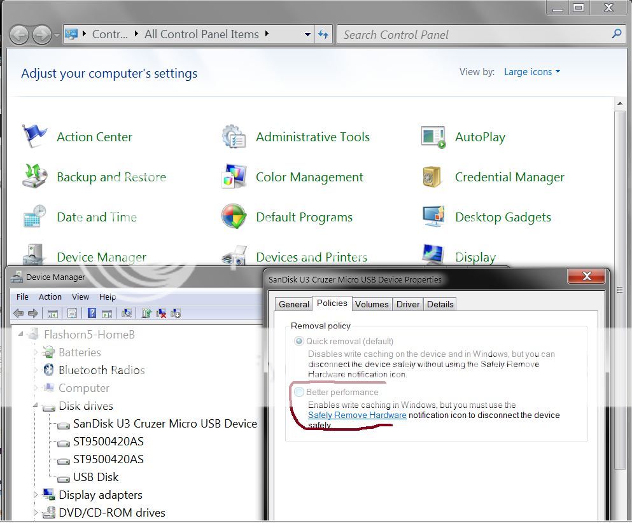Click Contr... breadcrumb in address bar
This screenshot has width=632, height=523.
pyautogui.click(x=109, y=34)
